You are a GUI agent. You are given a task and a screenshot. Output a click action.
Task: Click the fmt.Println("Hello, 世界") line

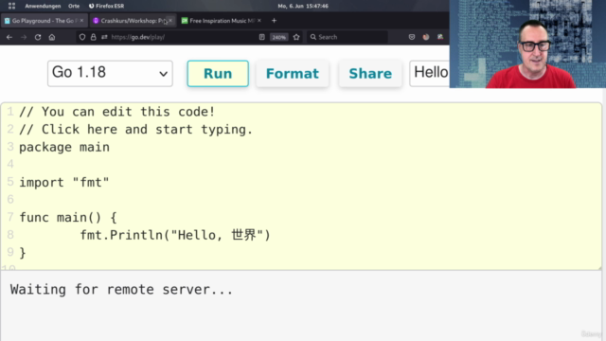(175, 235)
